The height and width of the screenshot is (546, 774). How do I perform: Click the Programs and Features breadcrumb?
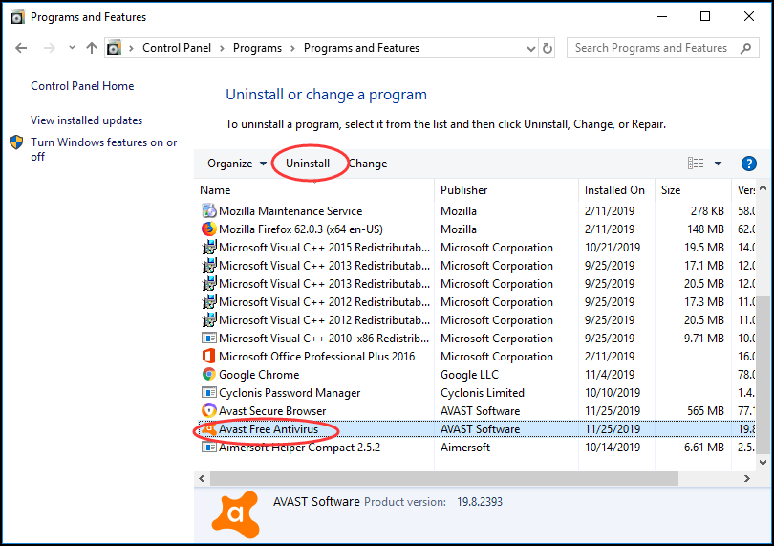click(x=361, y=48)
